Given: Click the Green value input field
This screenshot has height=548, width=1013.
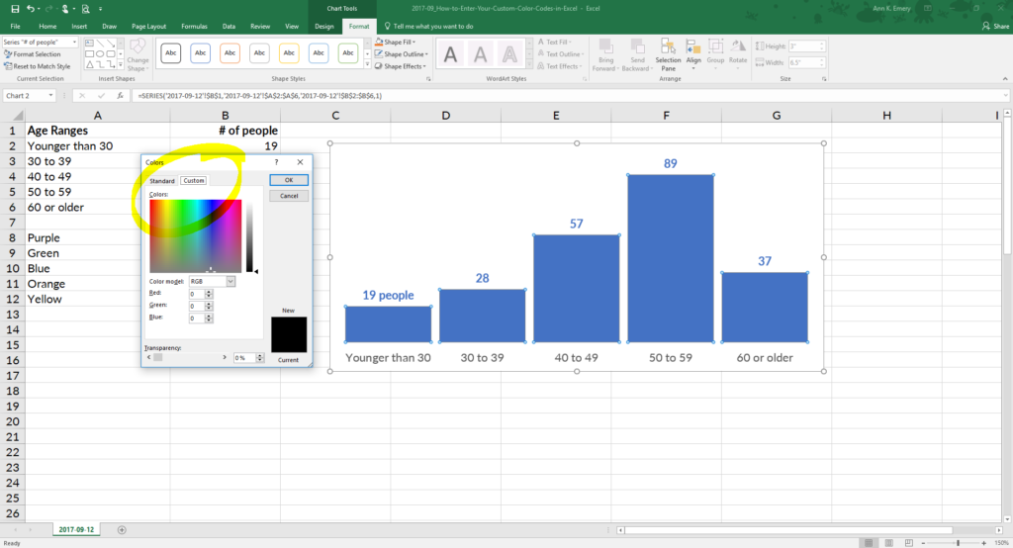Looking at the screenshot, I should click(197, 307).
